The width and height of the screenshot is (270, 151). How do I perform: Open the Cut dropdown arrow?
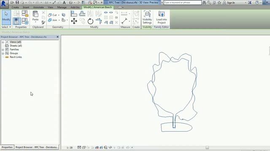59,15
